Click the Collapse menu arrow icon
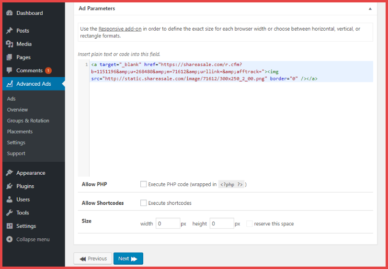 pyautogui.click(x=10, y=239)
